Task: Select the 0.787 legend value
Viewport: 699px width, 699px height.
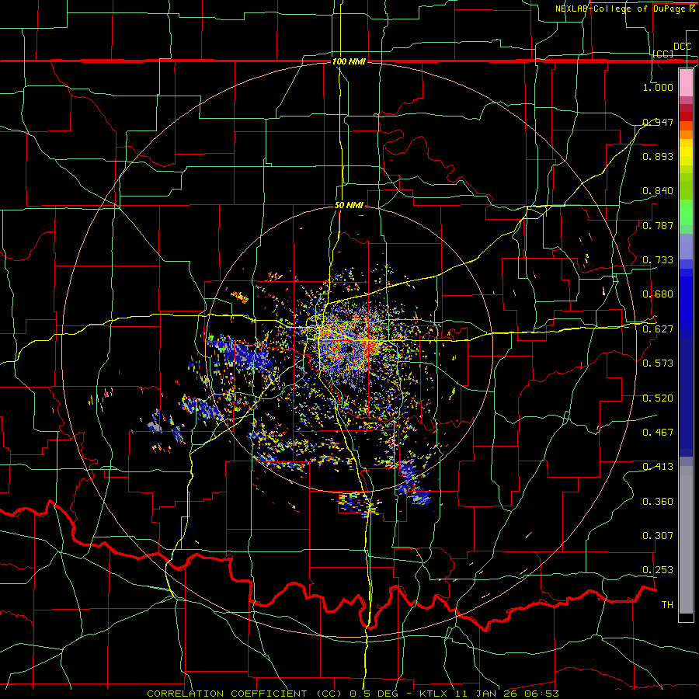Action: click(658, 225)
